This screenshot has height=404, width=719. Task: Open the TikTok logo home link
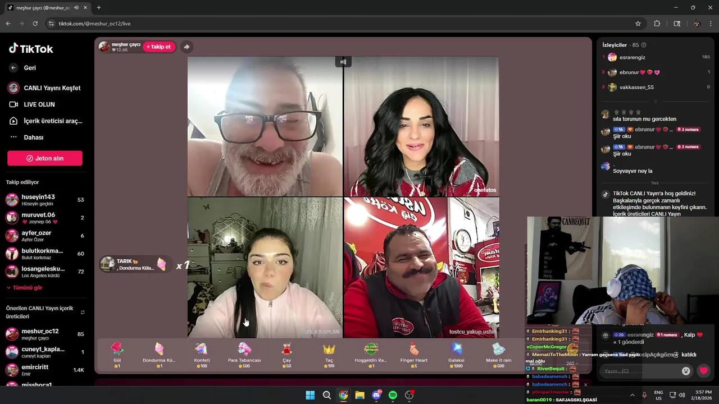tap(31, 49)
